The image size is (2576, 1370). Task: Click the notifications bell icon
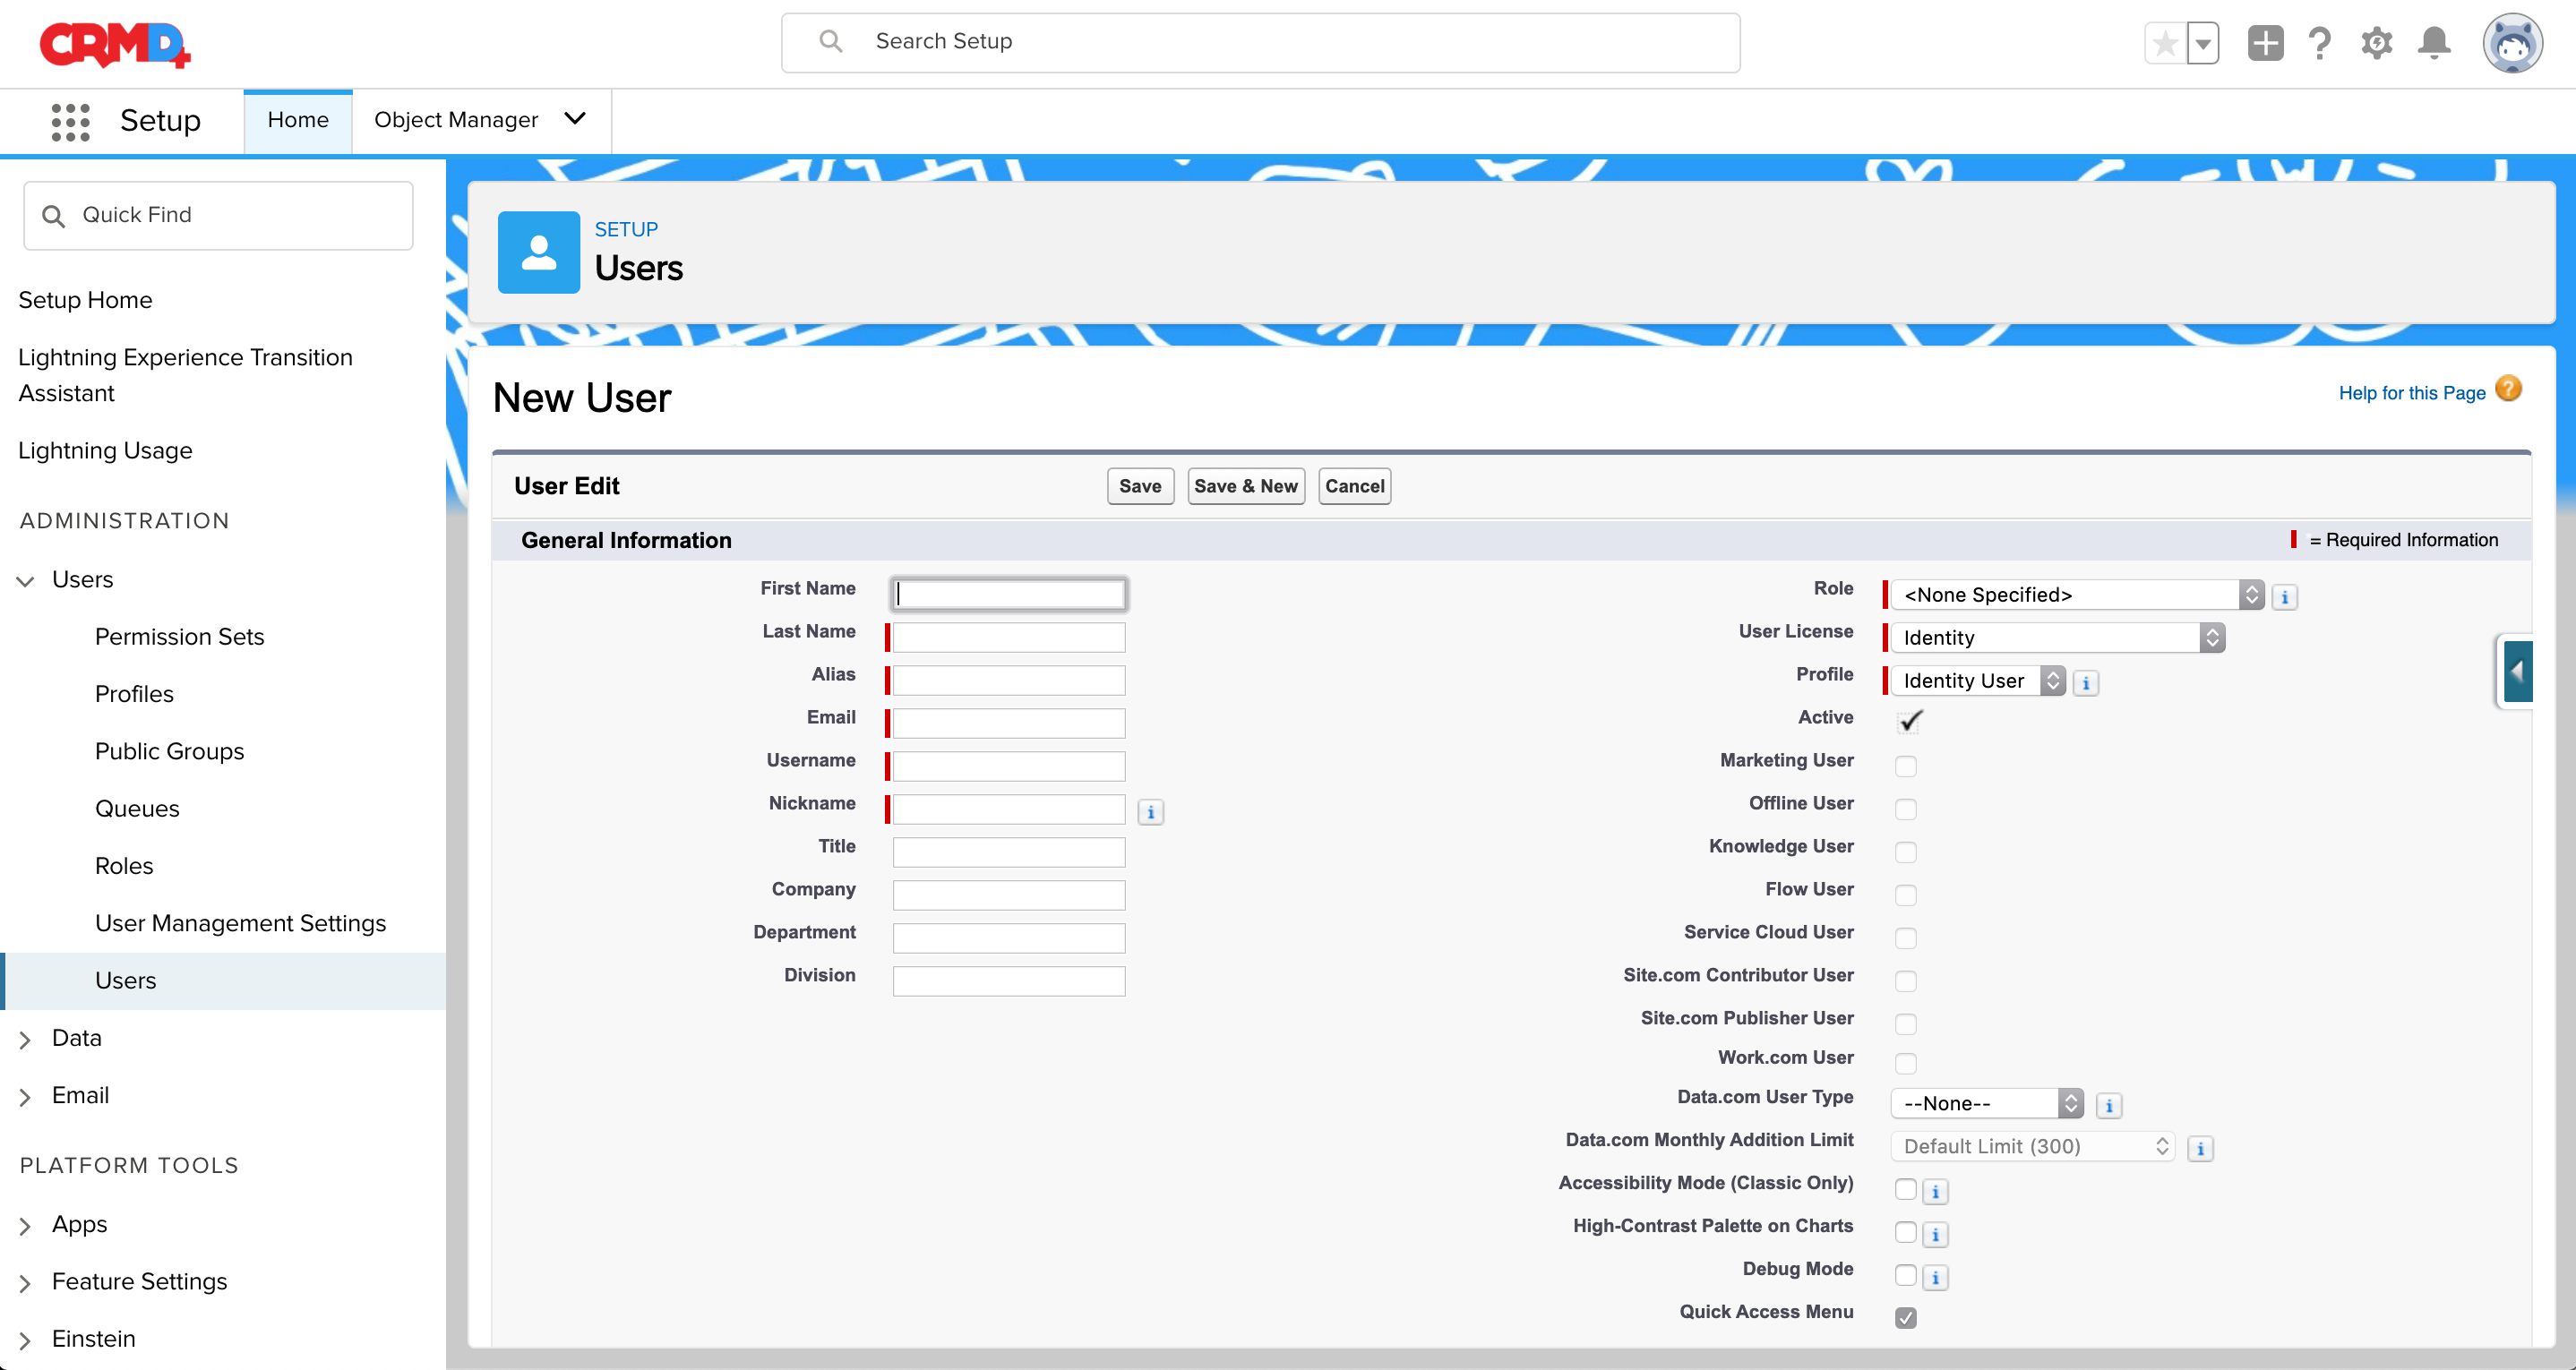point(2434,44)
